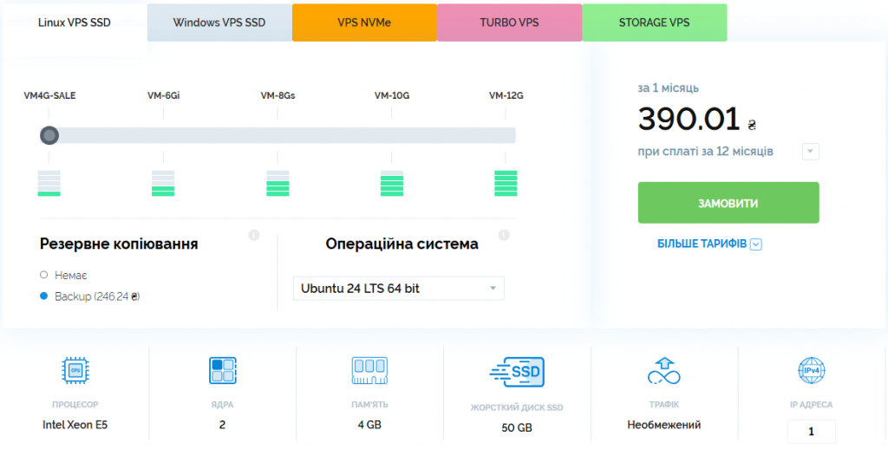Image resolution: width=888 pixels, height=449 pixels.
Task: Select the VM-6Gi plan label
Action: click(x=164, y=95)
